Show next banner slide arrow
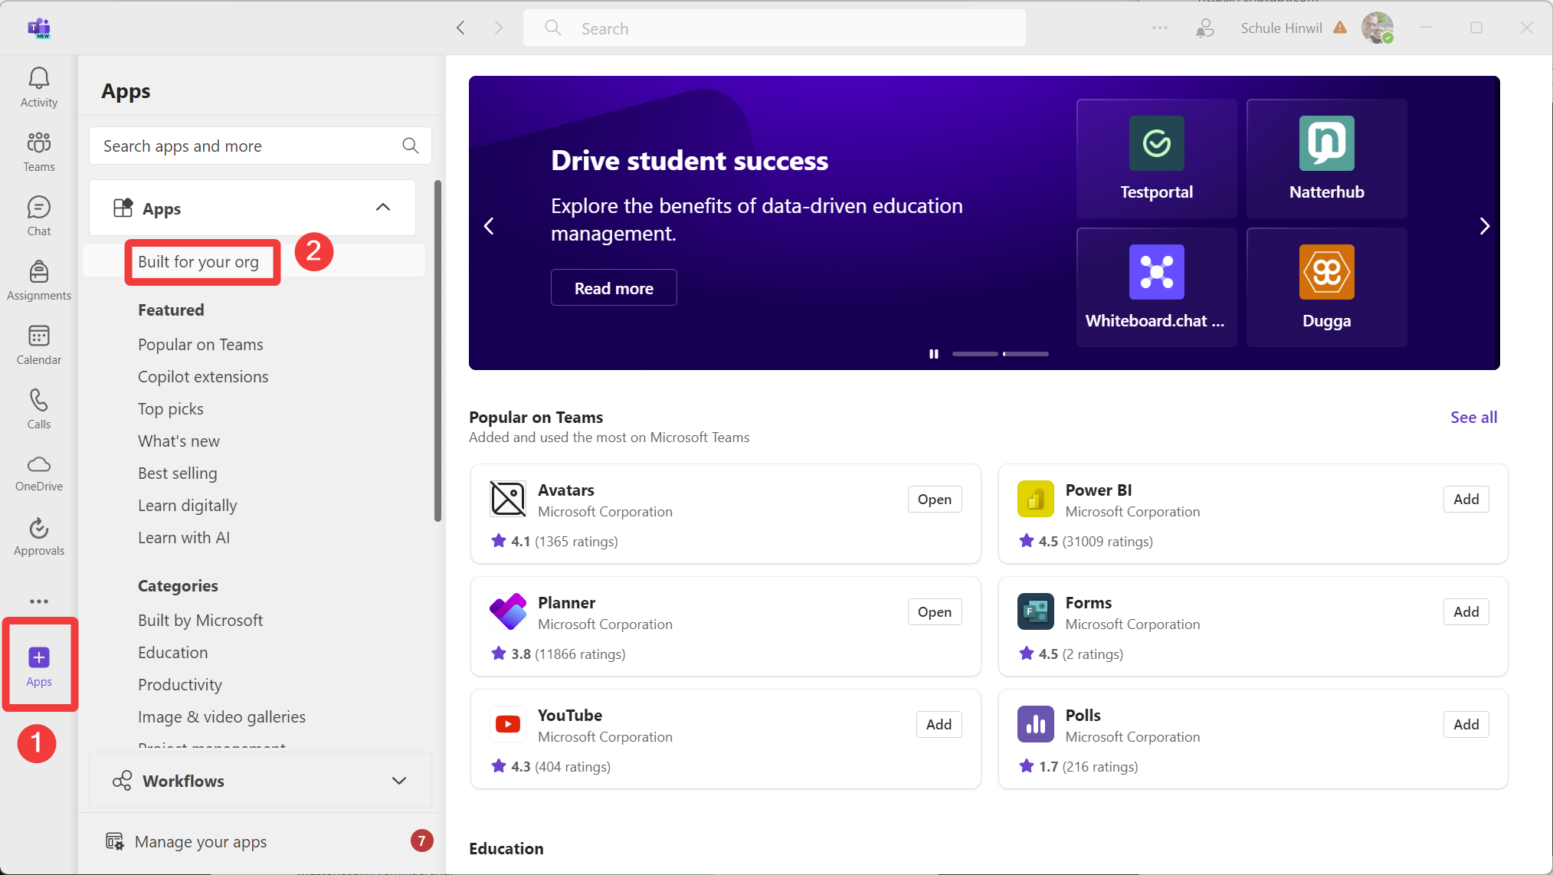Screen dimensions: 1553x875 click(x=1484, y=226)
